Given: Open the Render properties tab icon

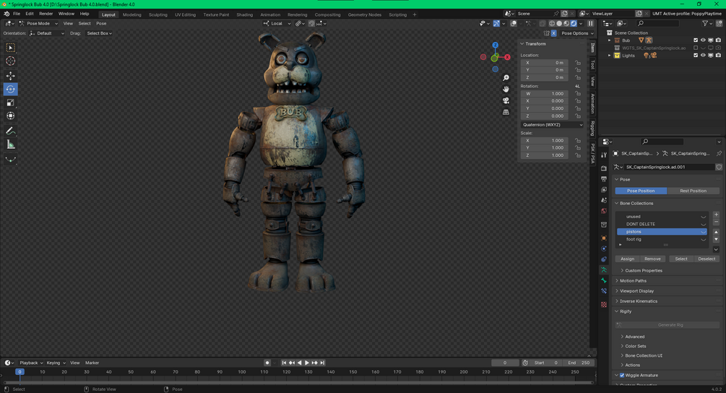Looking at the screenshot, I should click(x=604, y=168).
